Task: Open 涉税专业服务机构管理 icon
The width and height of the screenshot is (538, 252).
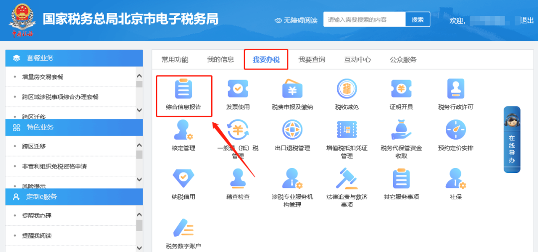Action: coord(292,178)
